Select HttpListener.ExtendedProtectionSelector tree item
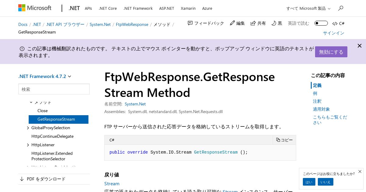Screen dimensions: 366x192 click(52, 156)
